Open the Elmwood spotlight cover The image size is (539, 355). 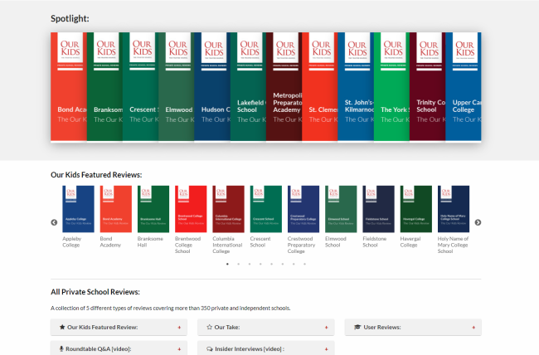point(177,87)
